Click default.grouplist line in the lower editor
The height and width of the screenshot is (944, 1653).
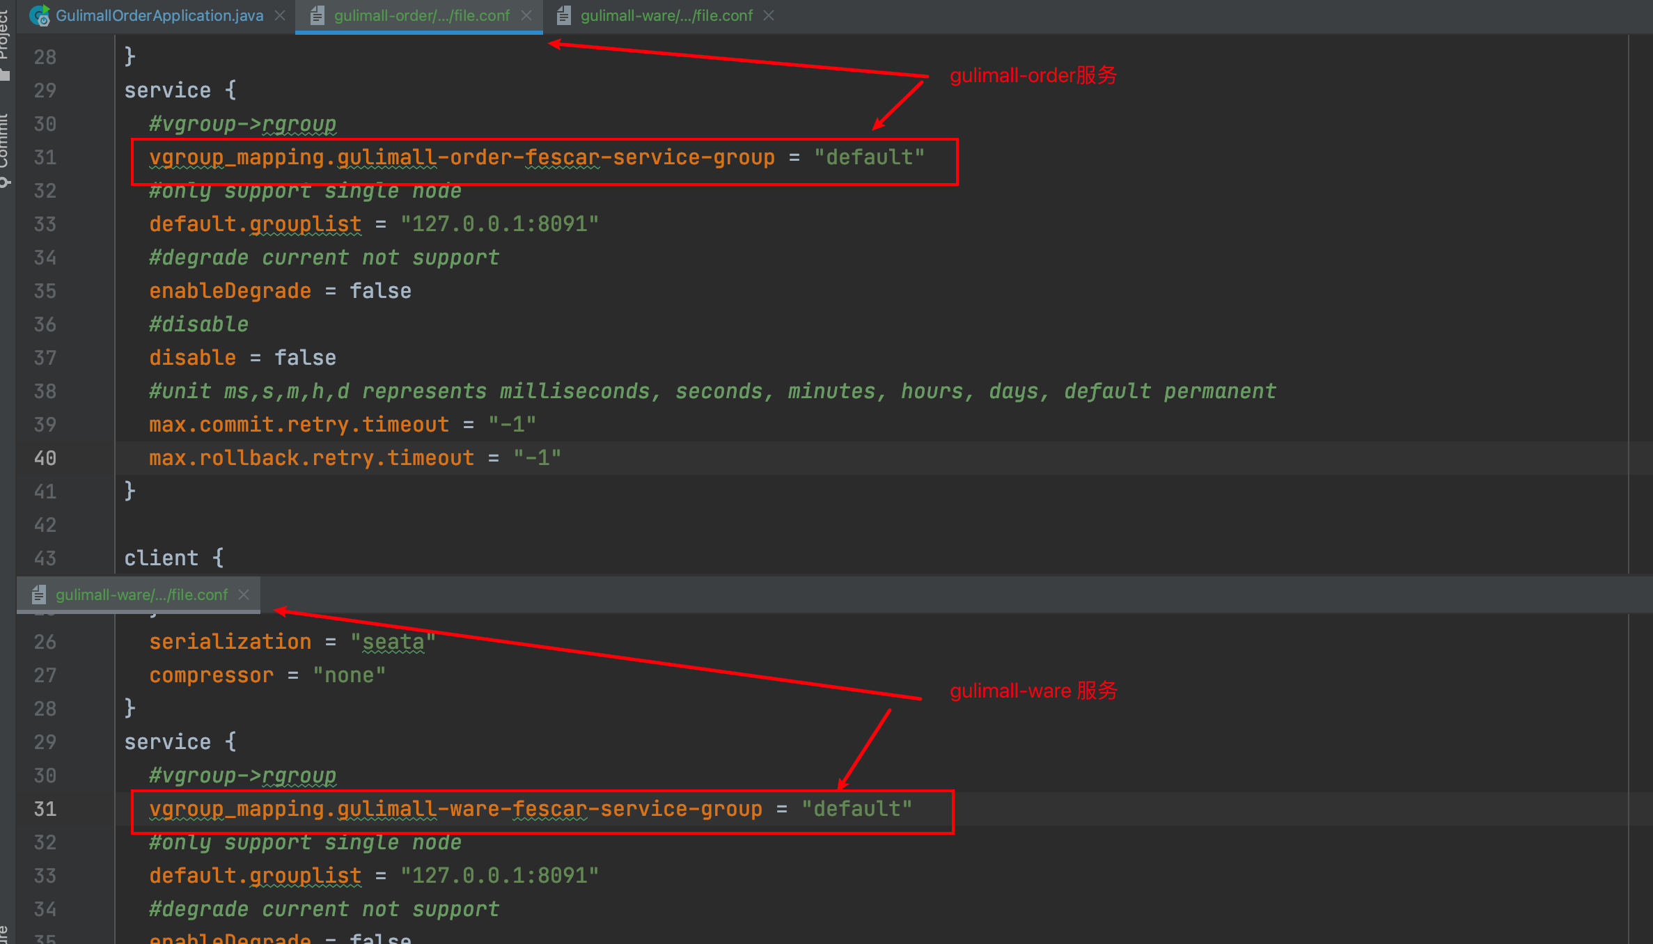click(374, 876)
